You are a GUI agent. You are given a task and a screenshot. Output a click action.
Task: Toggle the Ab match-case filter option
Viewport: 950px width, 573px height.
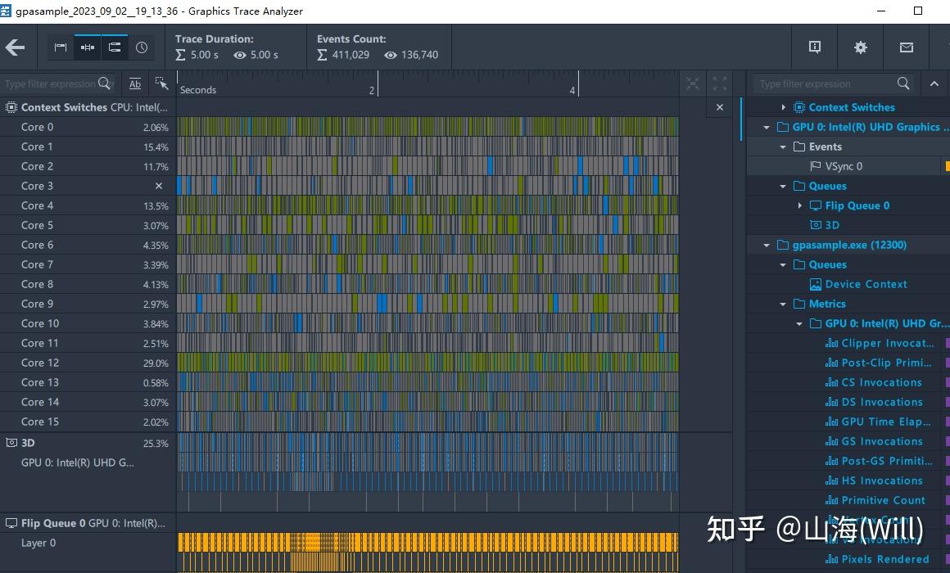pos(134,83)
